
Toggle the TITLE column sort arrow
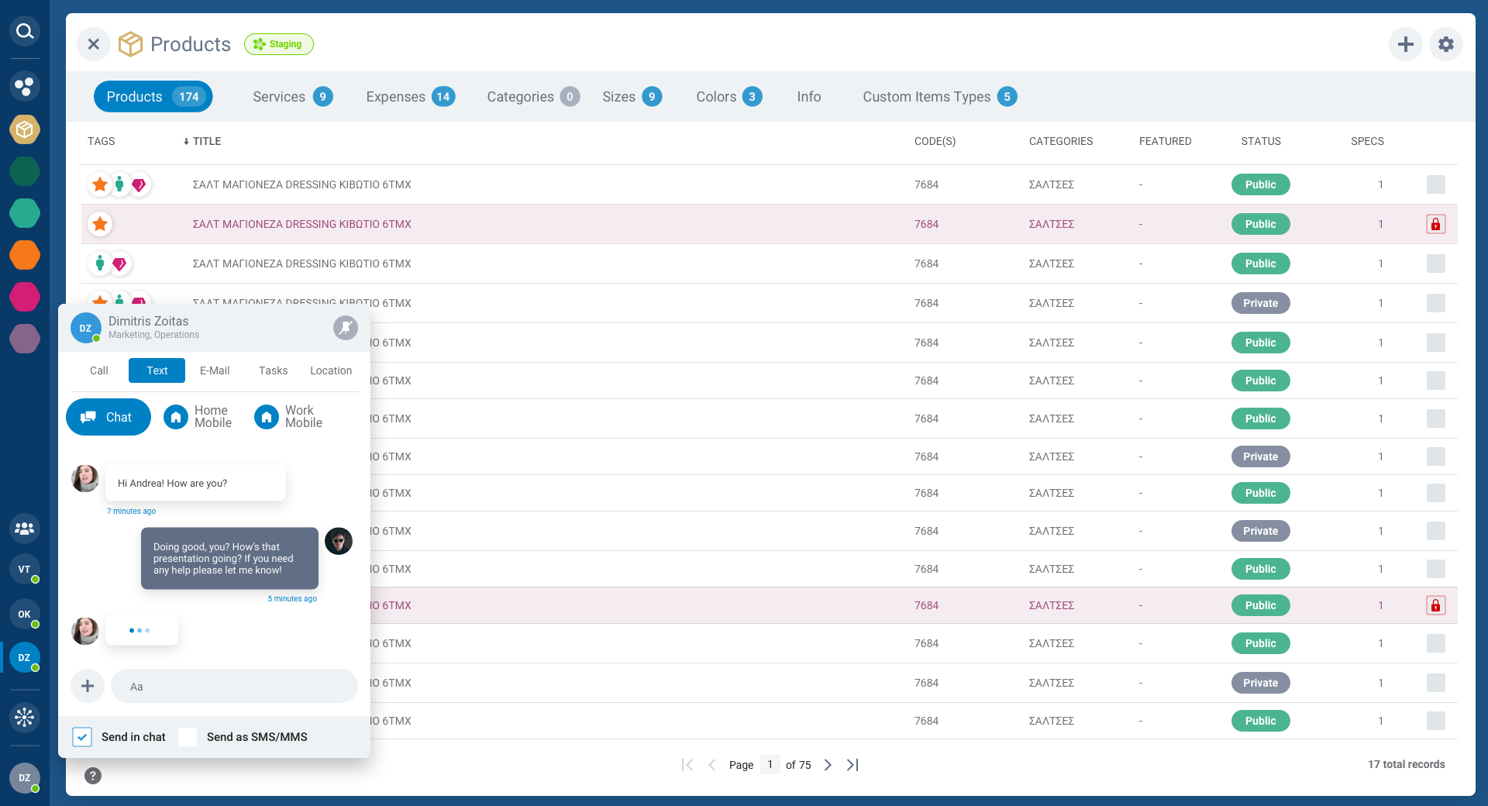coord(186,141)
